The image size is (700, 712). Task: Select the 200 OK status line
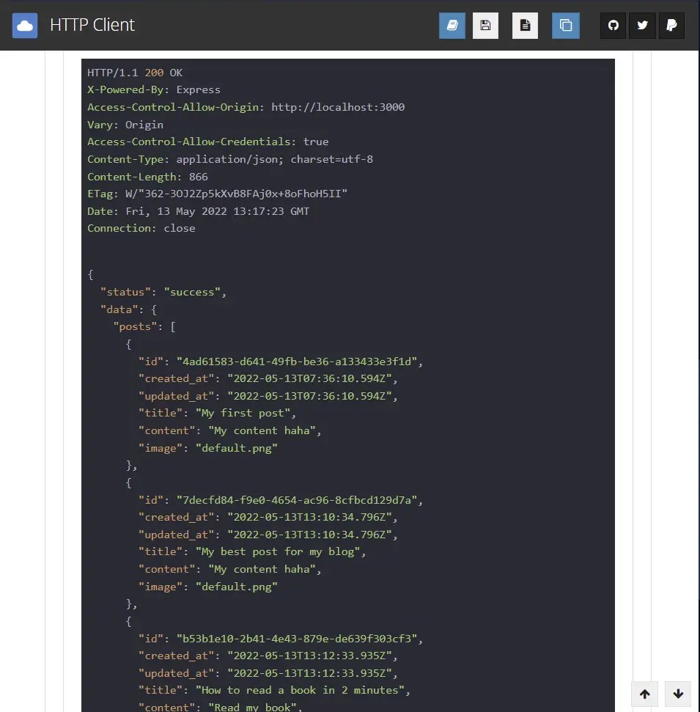tap(134, 72)
